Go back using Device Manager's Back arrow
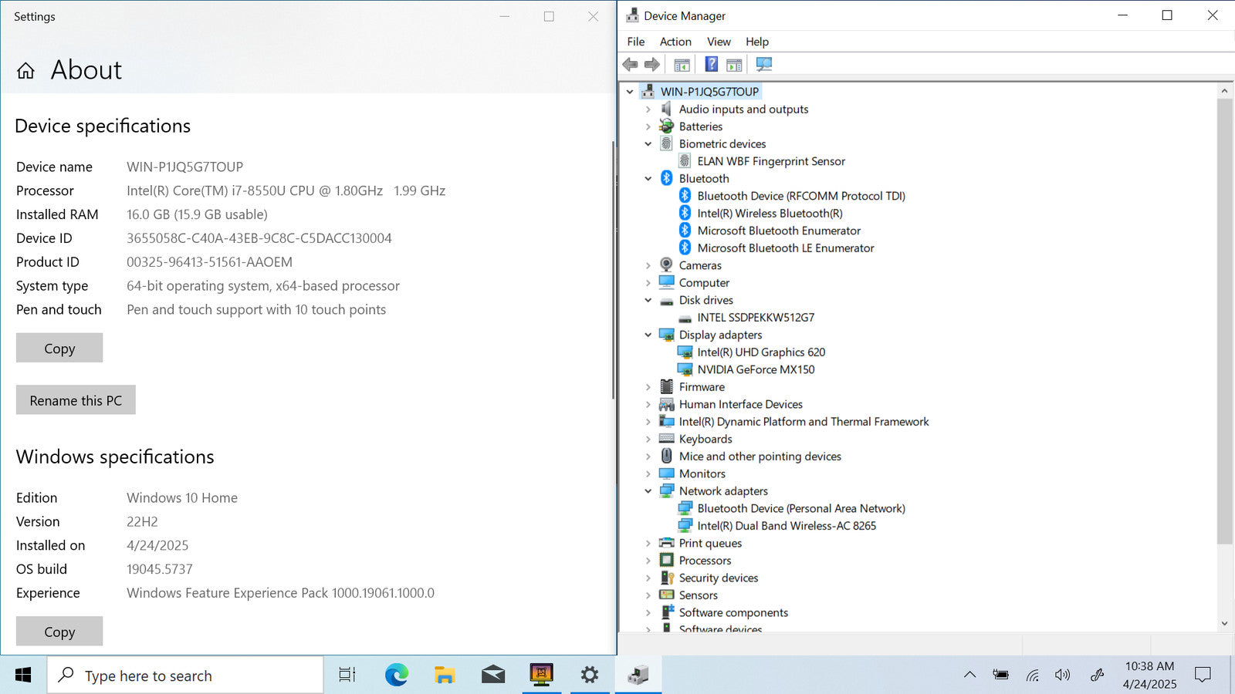Screen dimensions: 1235x694 coord(631,65)
